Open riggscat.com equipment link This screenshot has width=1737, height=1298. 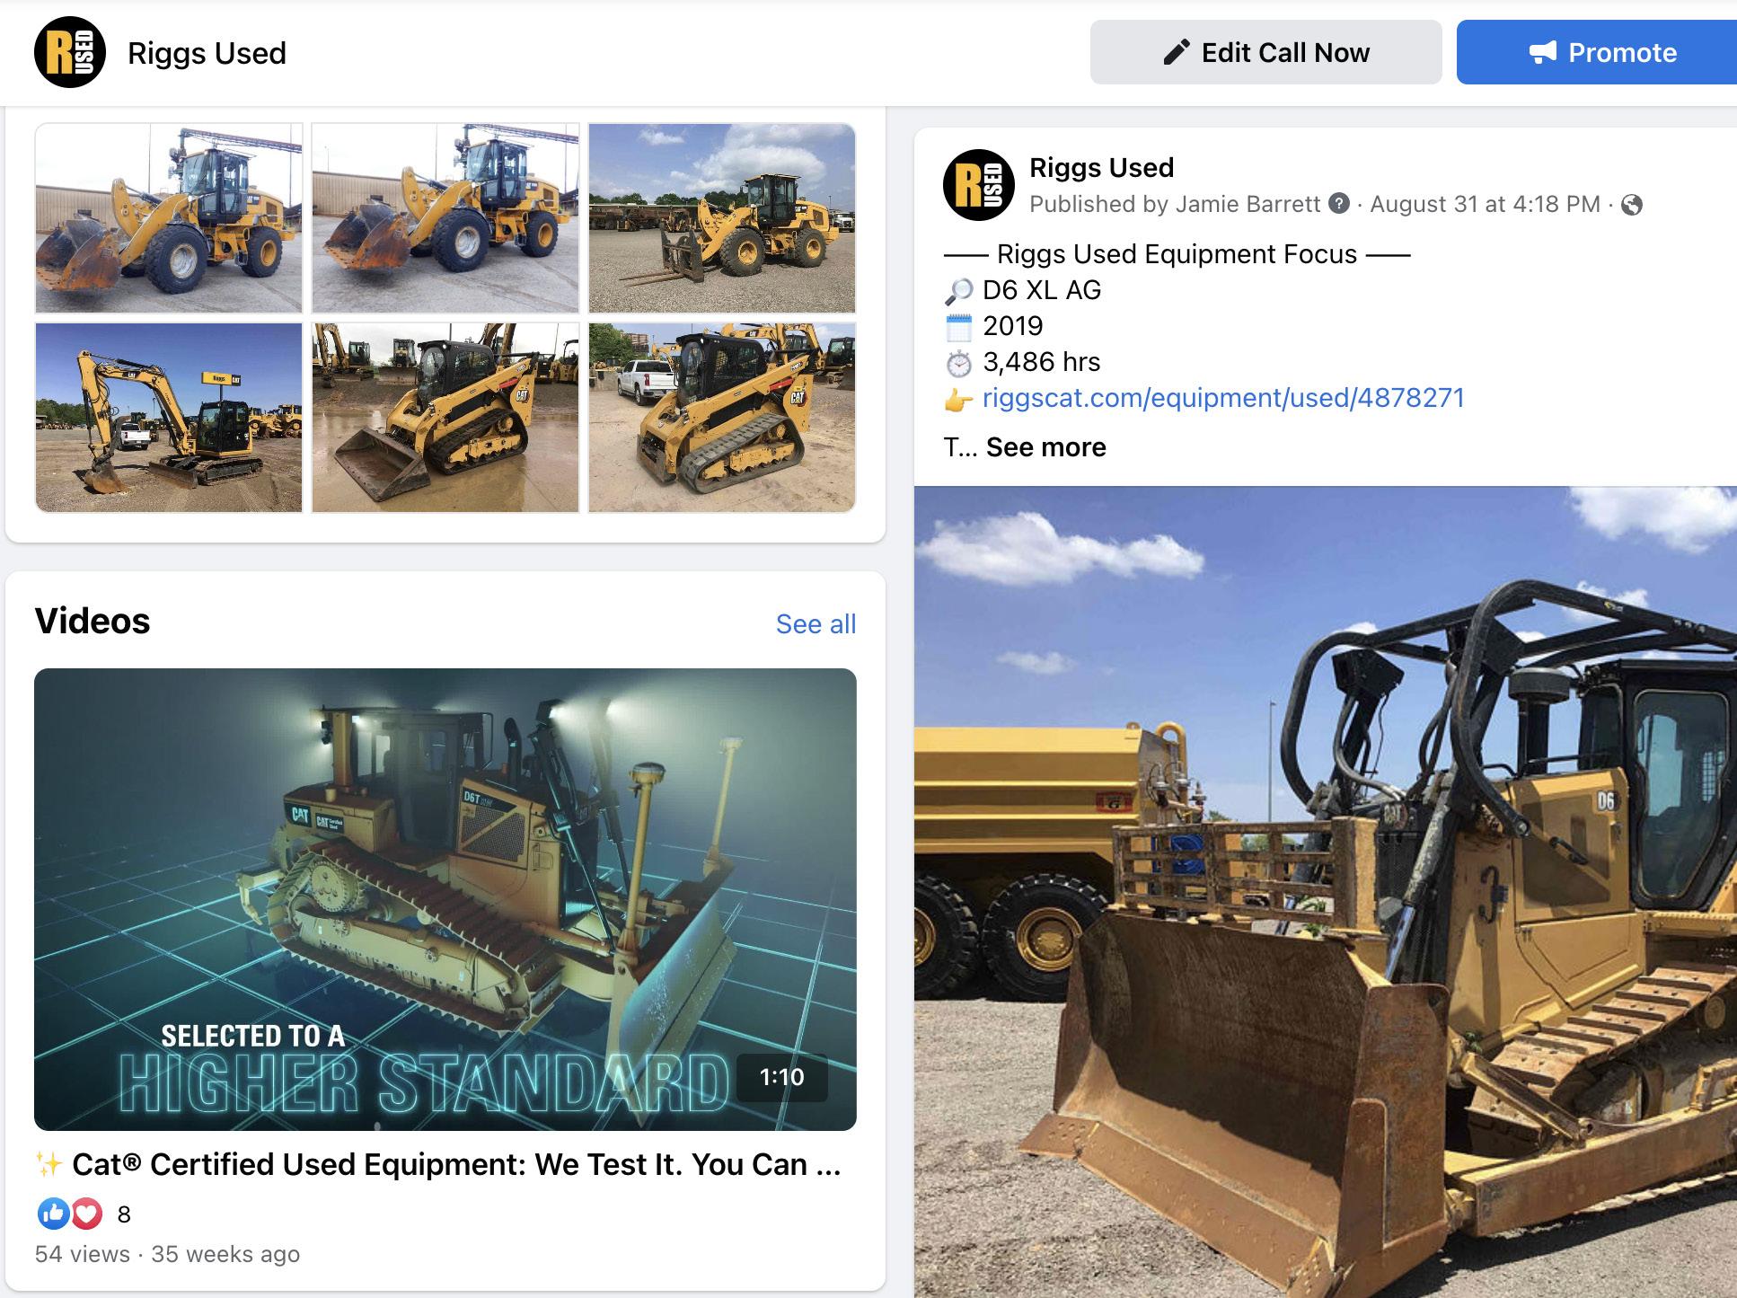coord(1223,398)
